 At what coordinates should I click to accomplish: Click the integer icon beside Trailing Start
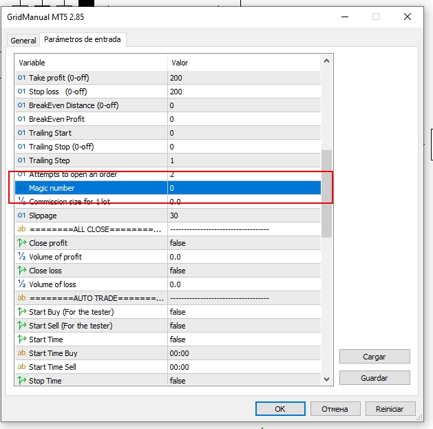click(21, 133)
